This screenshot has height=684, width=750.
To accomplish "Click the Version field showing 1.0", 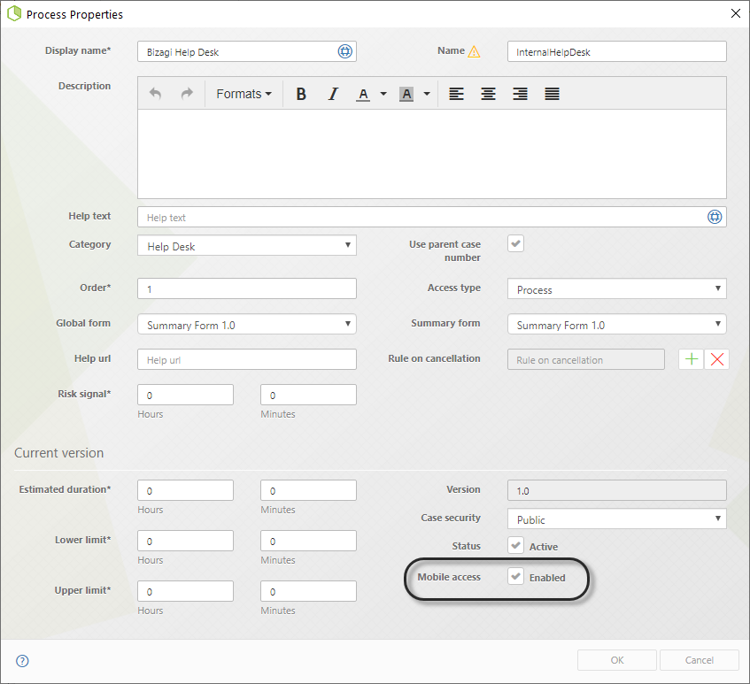I will [617, 490].
